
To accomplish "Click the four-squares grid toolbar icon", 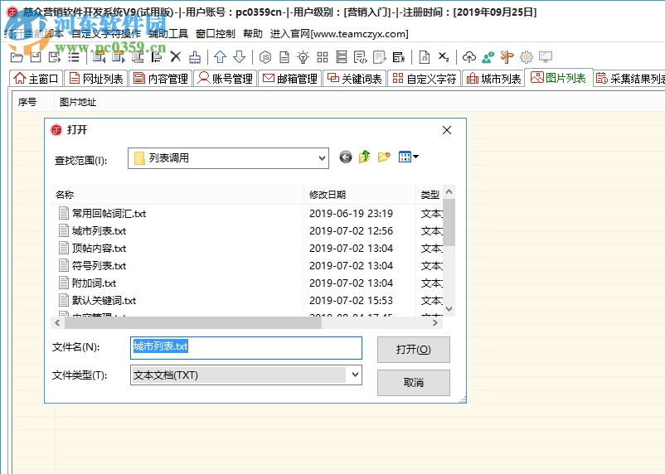I will tap(323, 57).
